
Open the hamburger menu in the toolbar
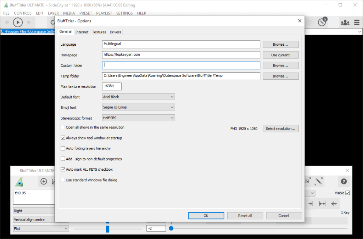tap(357, 22)
